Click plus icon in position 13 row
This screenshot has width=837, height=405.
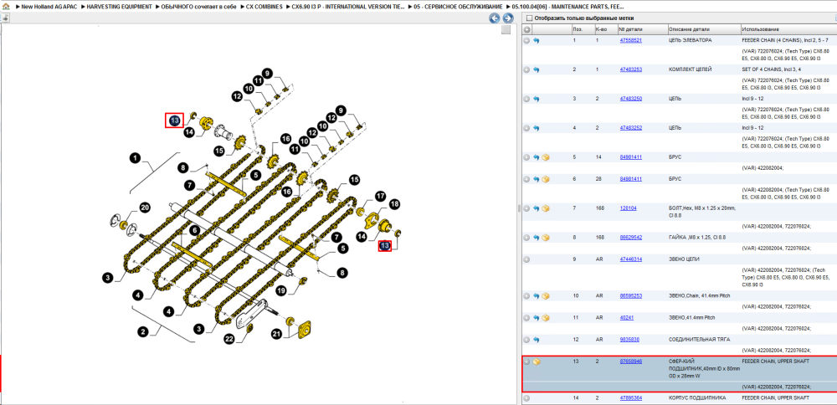pos(526,361)
